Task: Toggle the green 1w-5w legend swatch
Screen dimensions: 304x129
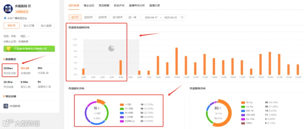Action: point(243,106)
